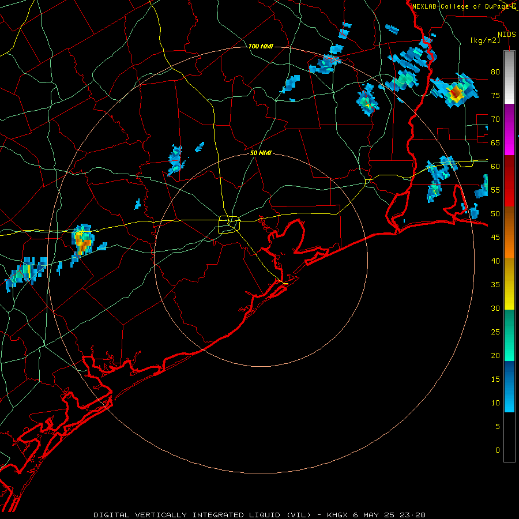Select the 5 value on the scale
Image resolution: width=519 pixels, height=519 pixels.
[x=498, y=427]
